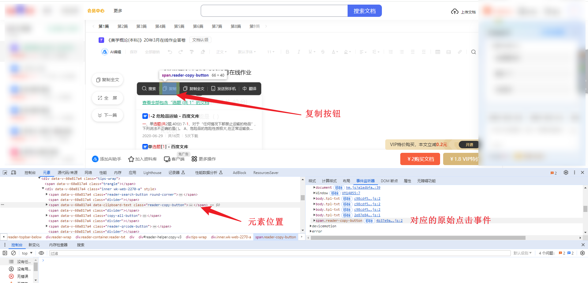
Task: Click the 复制全文 round side button
Action: (x=107, y=80)
